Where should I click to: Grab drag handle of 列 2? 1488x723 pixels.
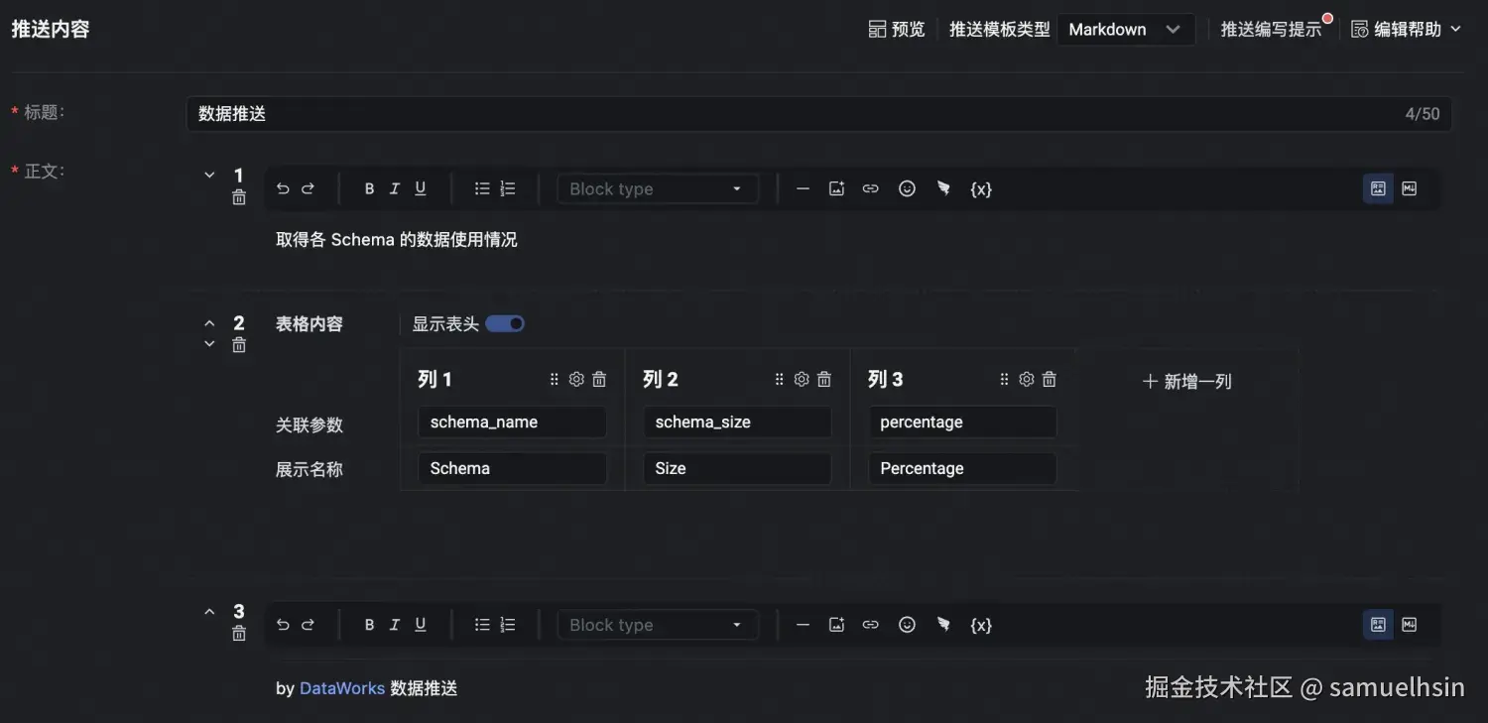tap(780, 379)
